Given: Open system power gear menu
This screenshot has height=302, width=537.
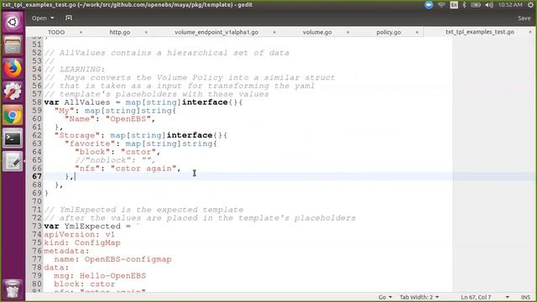Looking at the screenshot, I should click(x=530, y=5).
